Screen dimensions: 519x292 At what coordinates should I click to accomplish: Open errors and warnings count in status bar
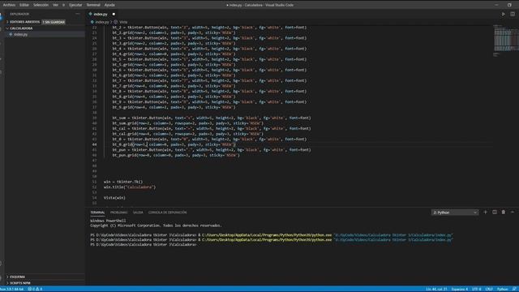[35, 289]
